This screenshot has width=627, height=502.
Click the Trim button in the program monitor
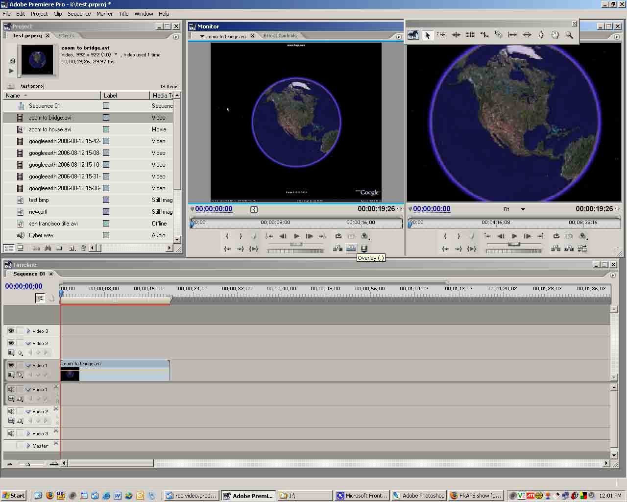582,249
